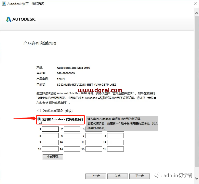Viewport: 199px width, 184px height.
Task: Click activation code field 2
Action: pos(72,129)
